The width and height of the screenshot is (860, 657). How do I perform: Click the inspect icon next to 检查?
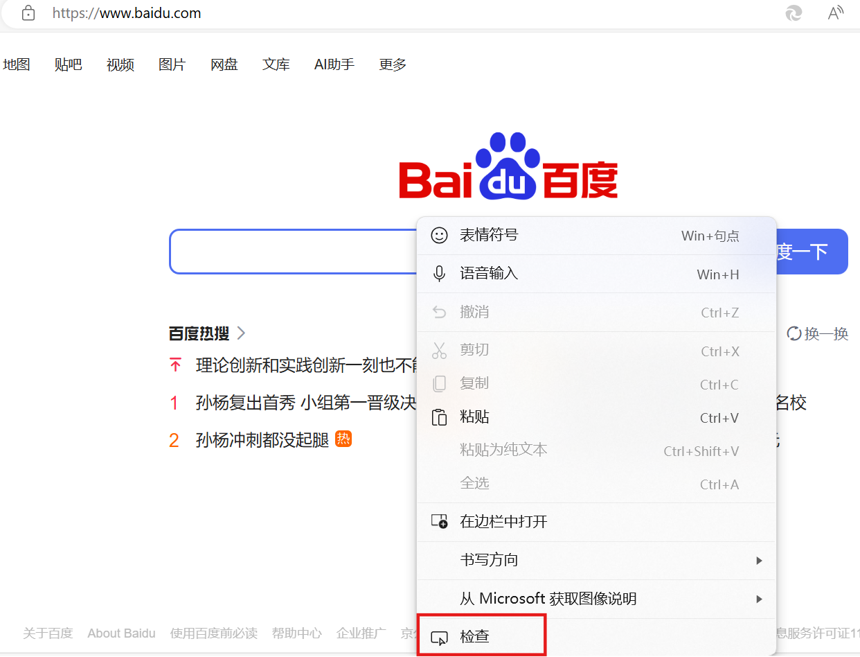click(x=439, y=637)
